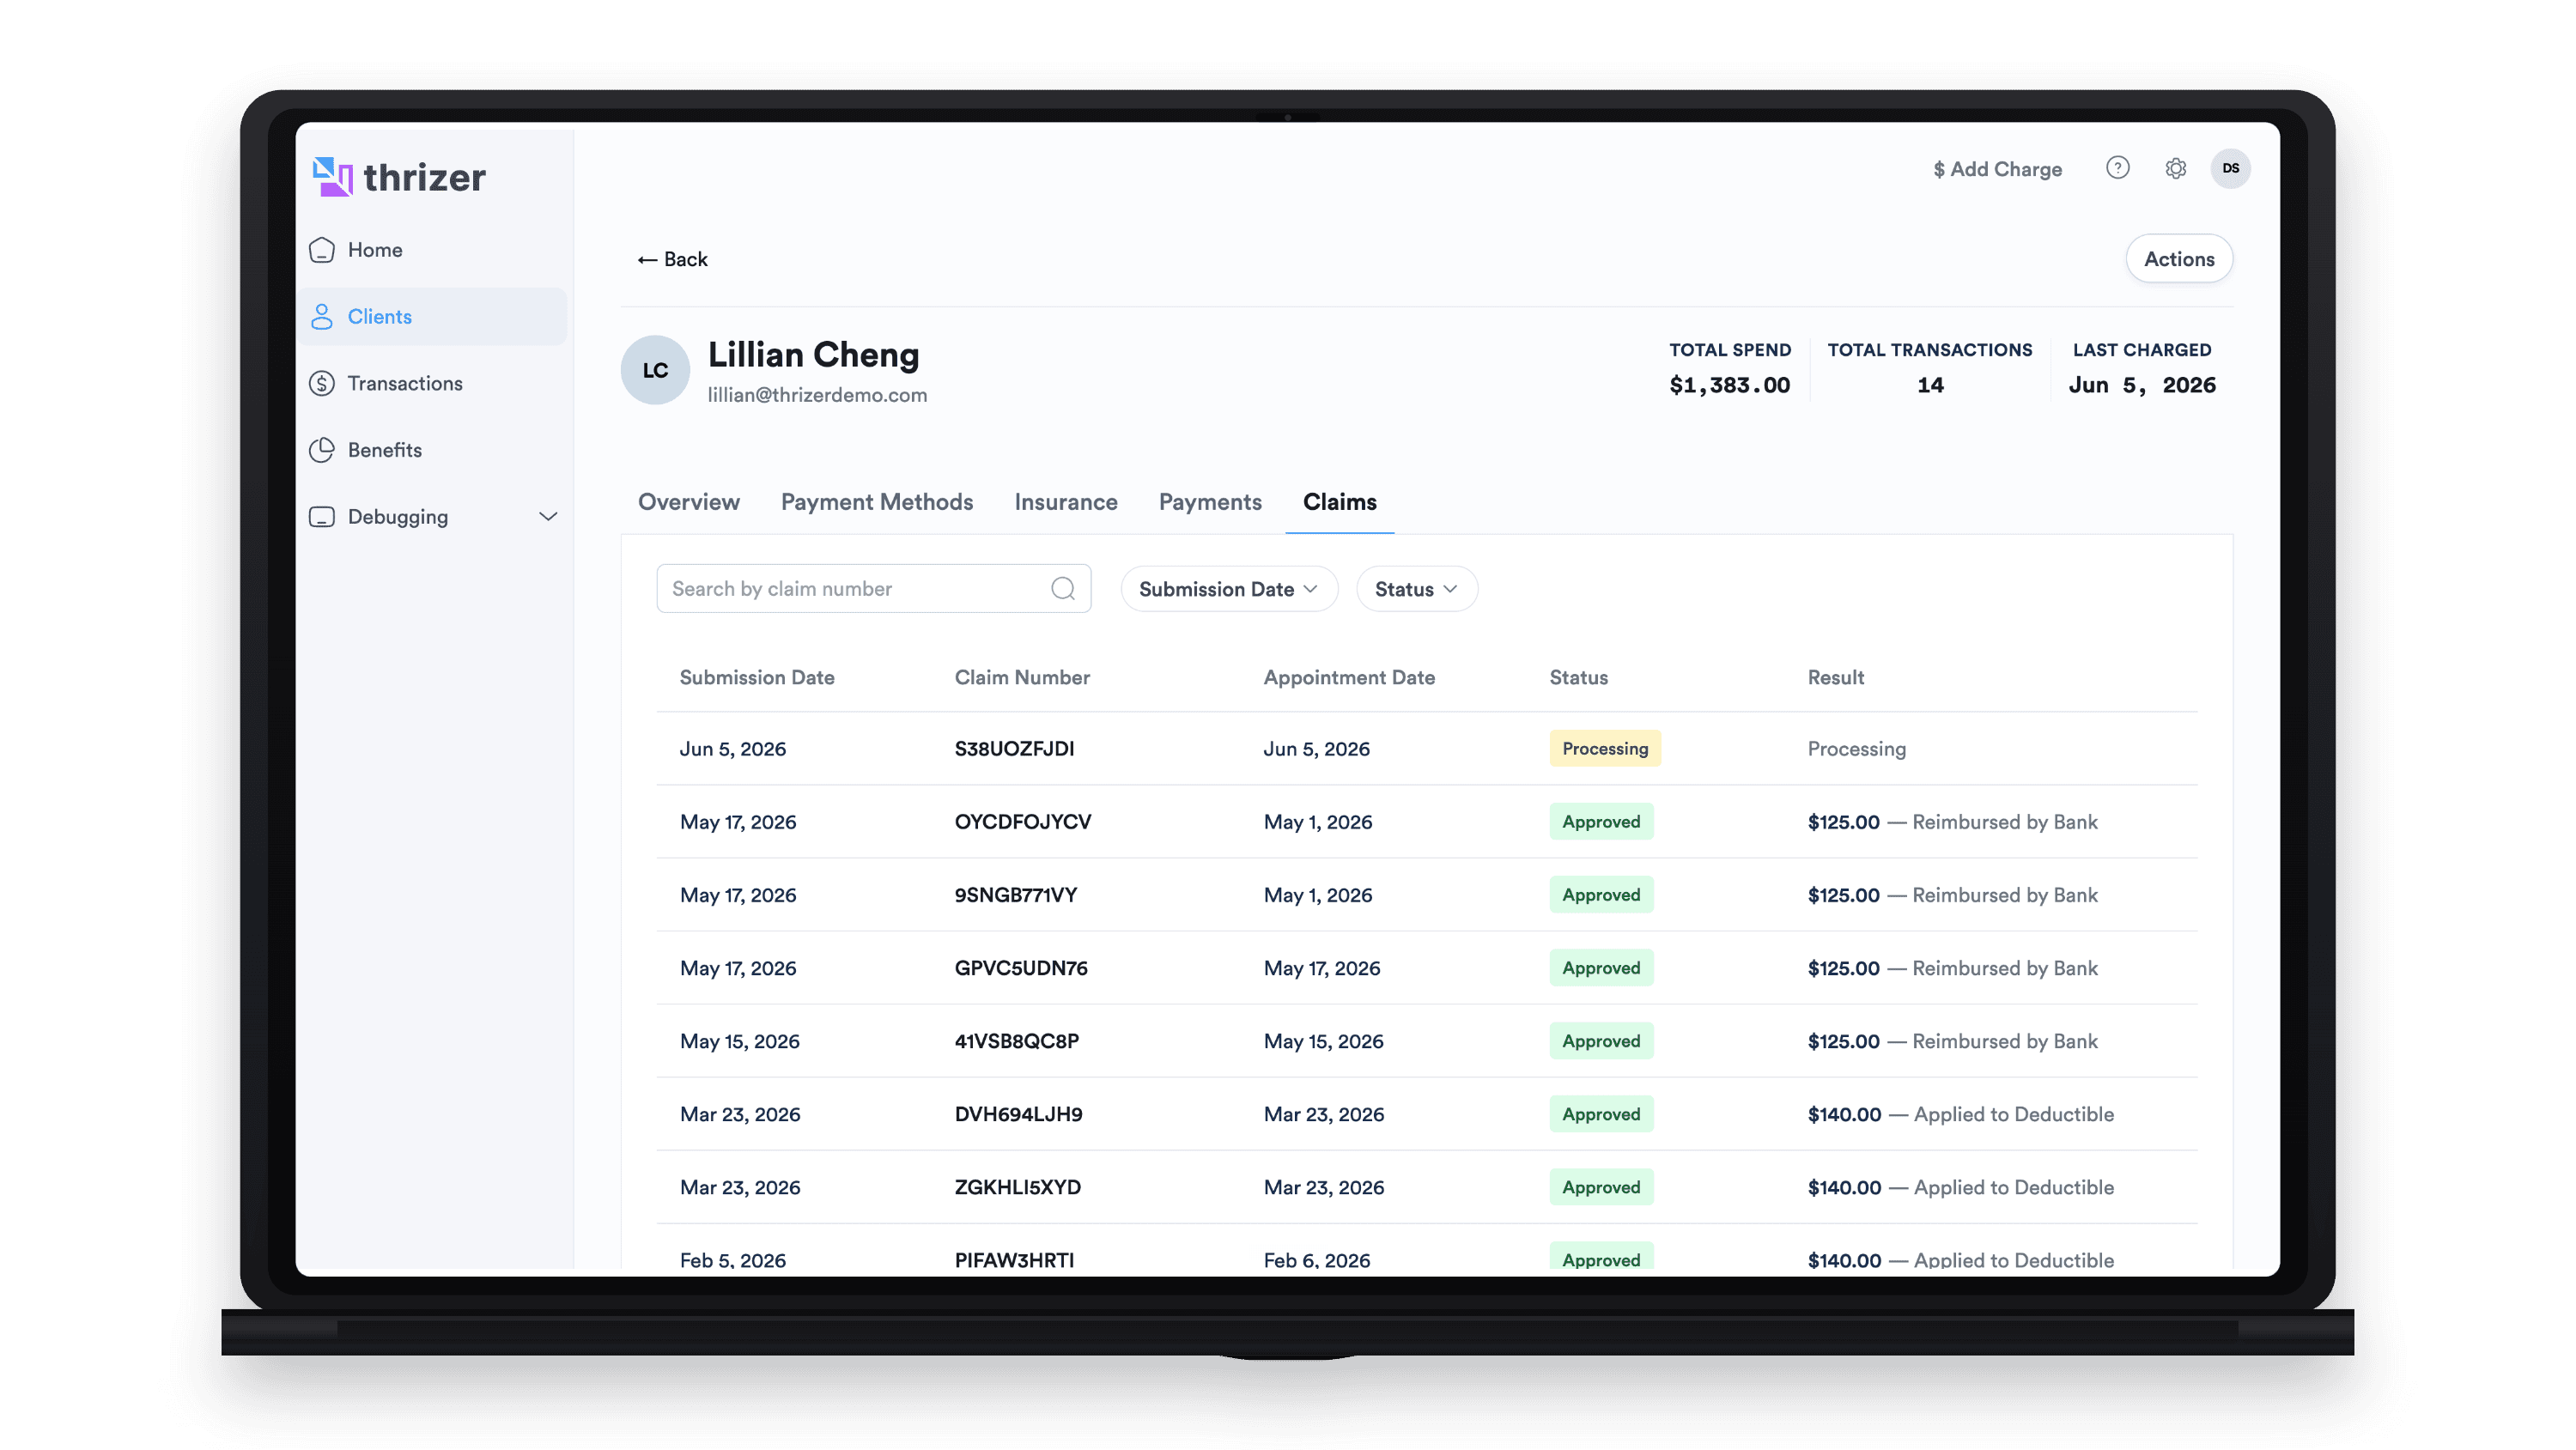Screen dimensions: 2576x1450
Task: Open Benefits in the sidebar
Action: 385,451
